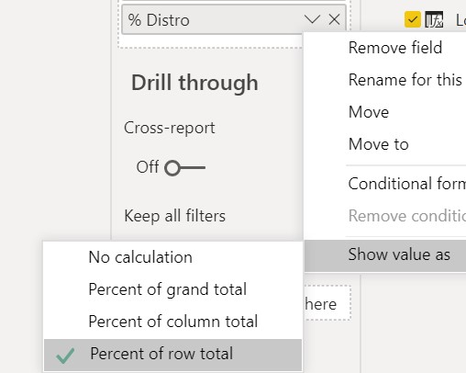
Task: Choose Percent of grand total
Action: (172, 289)
